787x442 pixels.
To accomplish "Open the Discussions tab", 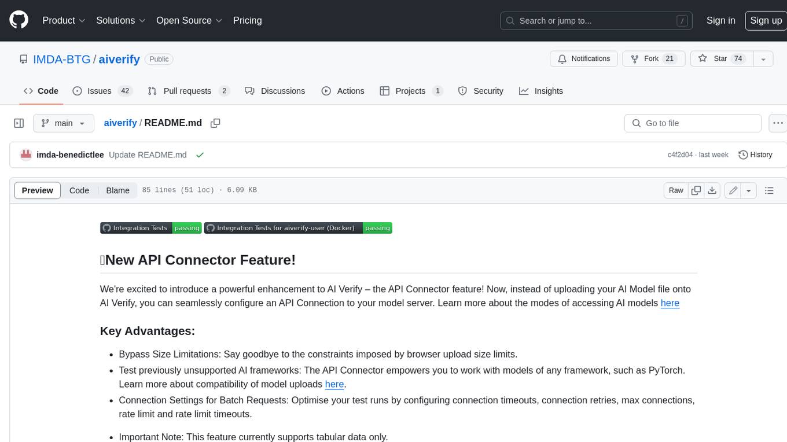I will click(275, 91).
